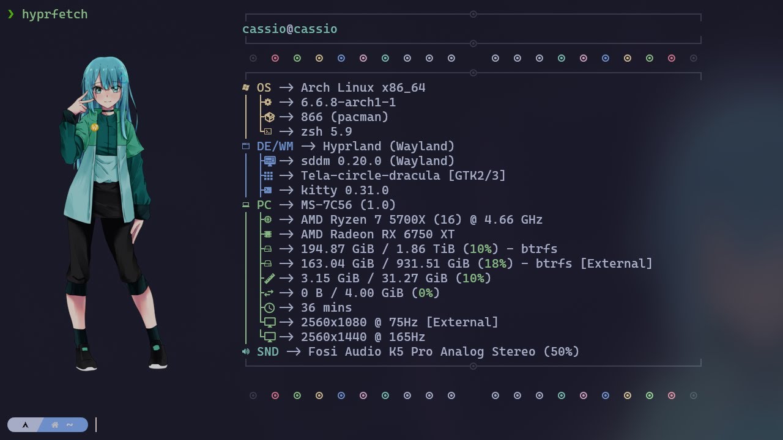Viewport: 783px width, 440px height.
Task: Click the 0 B / 4.00 GiB swap text
Action: click(352, 293)
